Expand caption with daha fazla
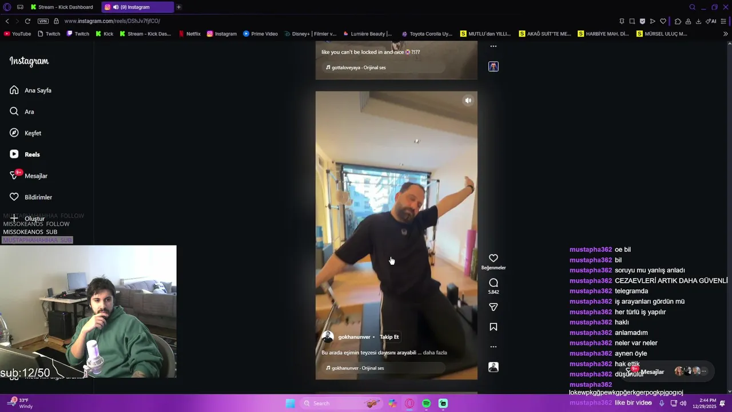 pos(435,352)
